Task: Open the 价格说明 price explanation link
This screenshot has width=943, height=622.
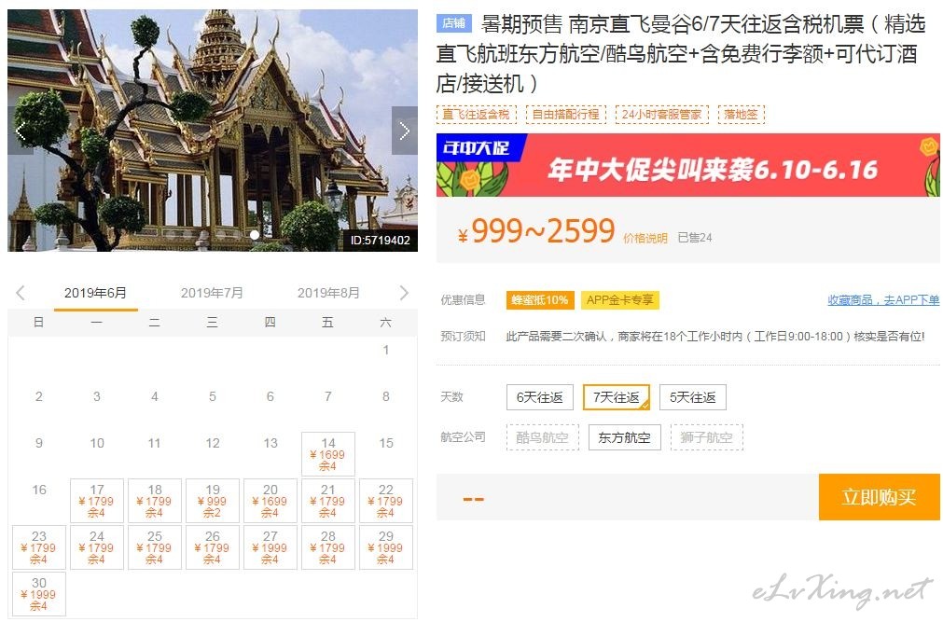Action: [x=645, y=238]
